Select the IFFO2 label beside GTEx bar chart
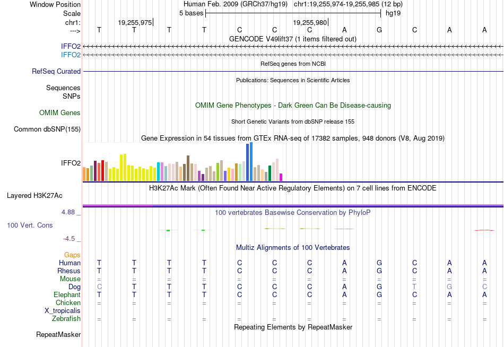Viewport: 504px width, 347px height. coord(71,163)
